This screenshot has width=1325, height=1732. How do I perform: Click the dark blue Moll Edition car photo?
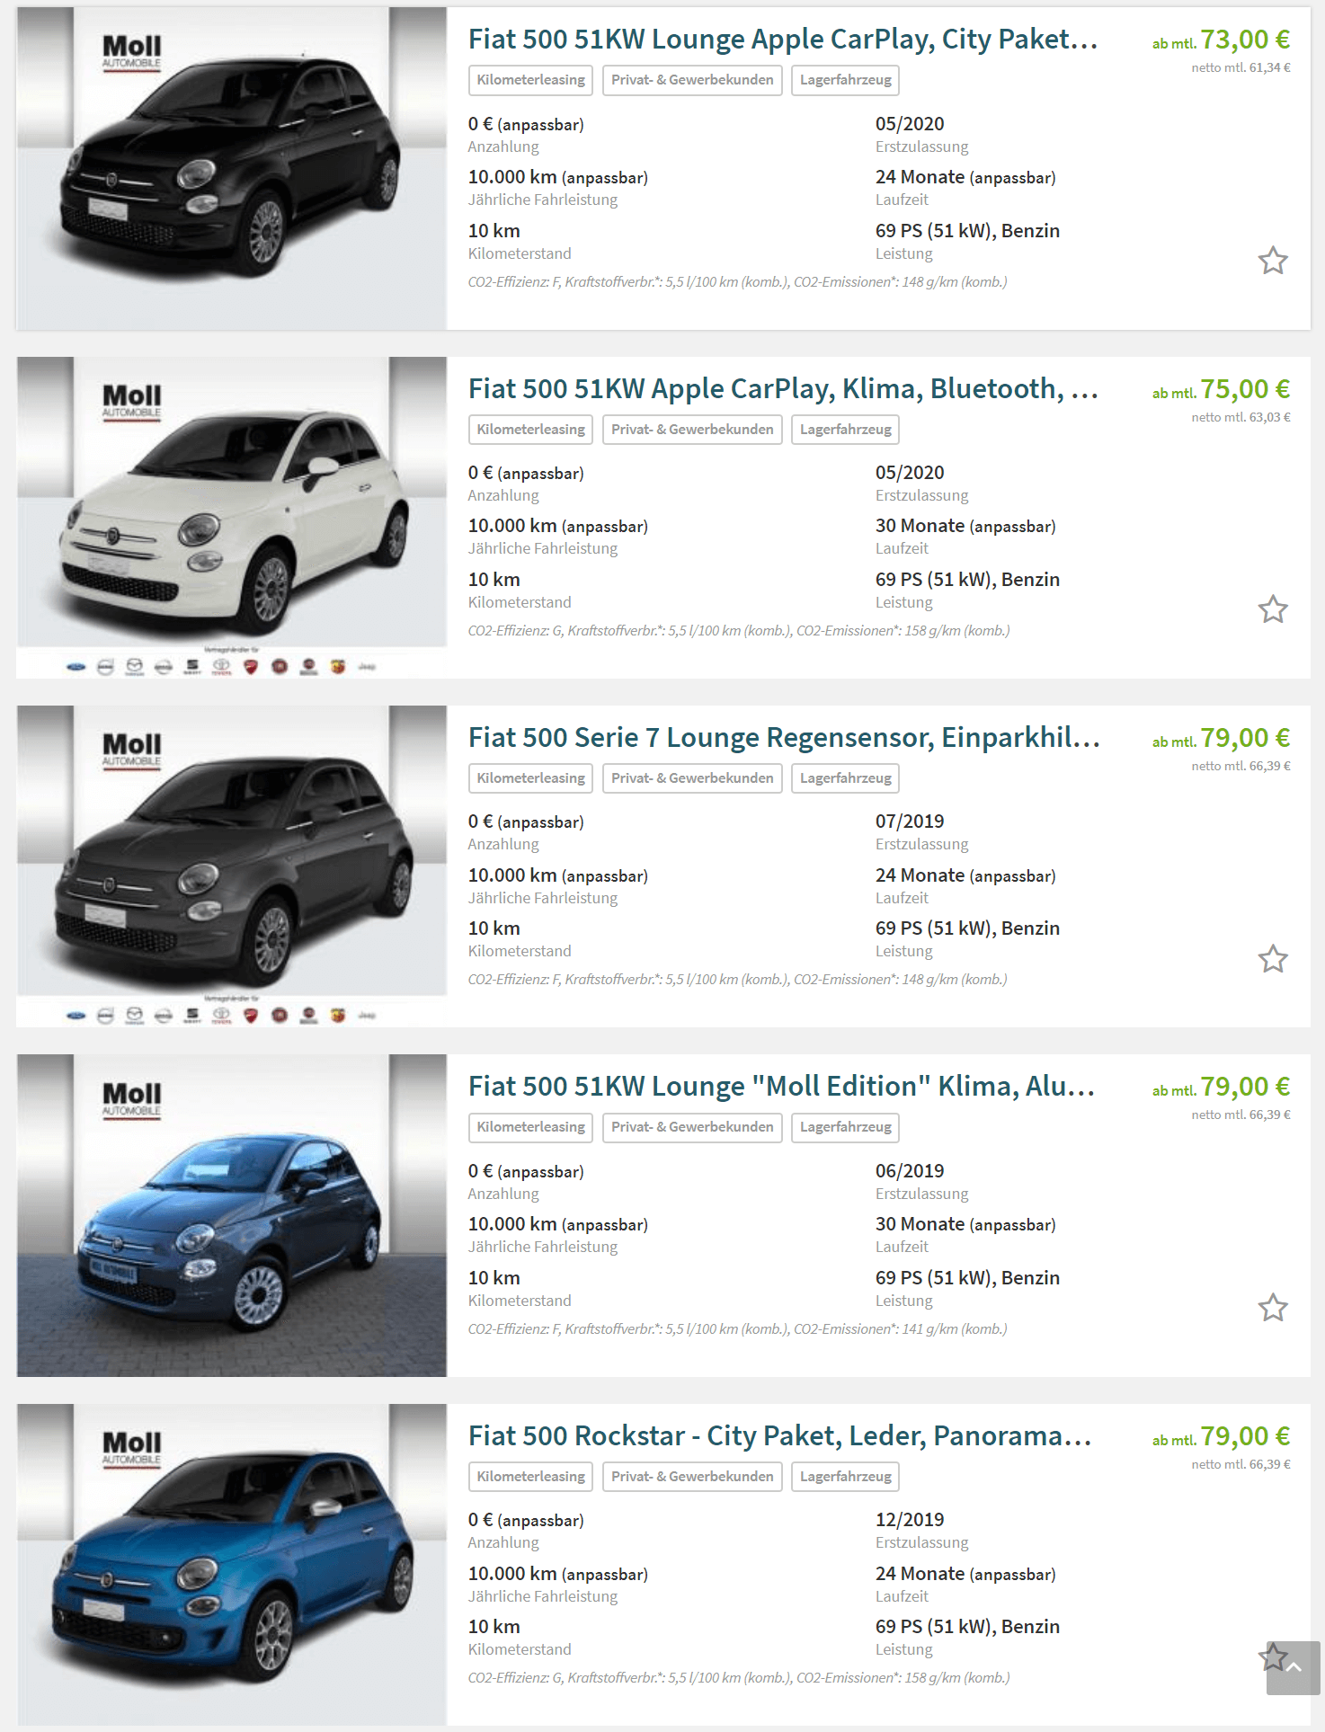pos(232,1215)
